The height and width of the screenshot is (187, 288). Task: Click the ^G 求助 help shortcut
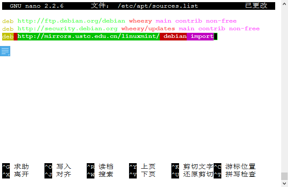click(x=15, y=167)
